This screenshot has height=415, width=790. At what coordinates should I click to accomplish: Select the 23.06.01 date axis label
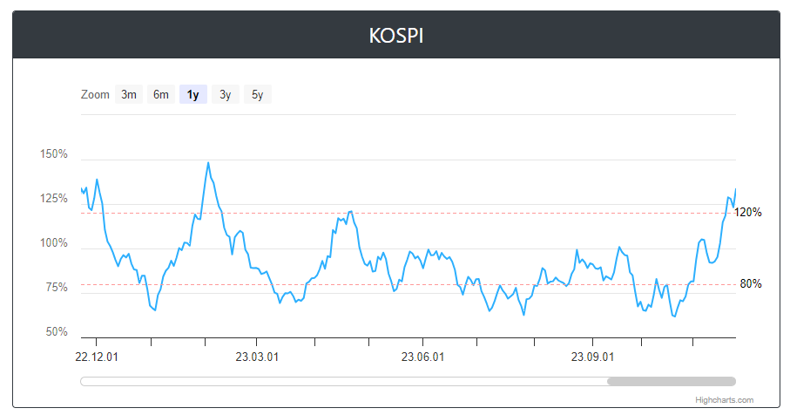[422, 357]
